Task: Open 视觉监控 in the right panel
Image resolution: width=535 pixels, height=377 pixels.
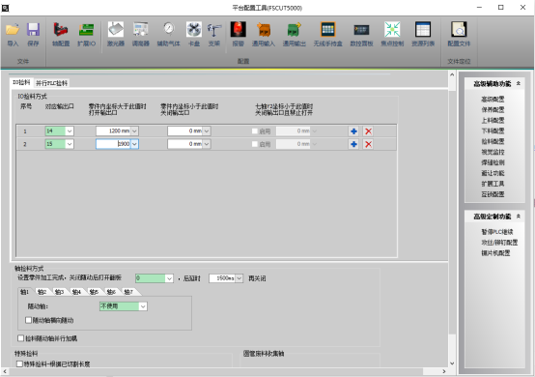Action: click(493, 152)
